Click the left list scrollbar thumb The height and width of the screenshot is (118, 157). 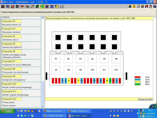[43, 93]
